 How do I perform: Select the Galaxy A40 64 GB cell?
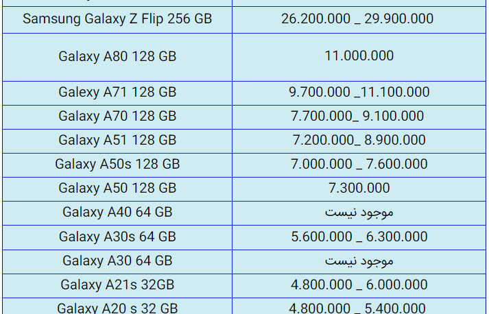(x=117, y=213)
